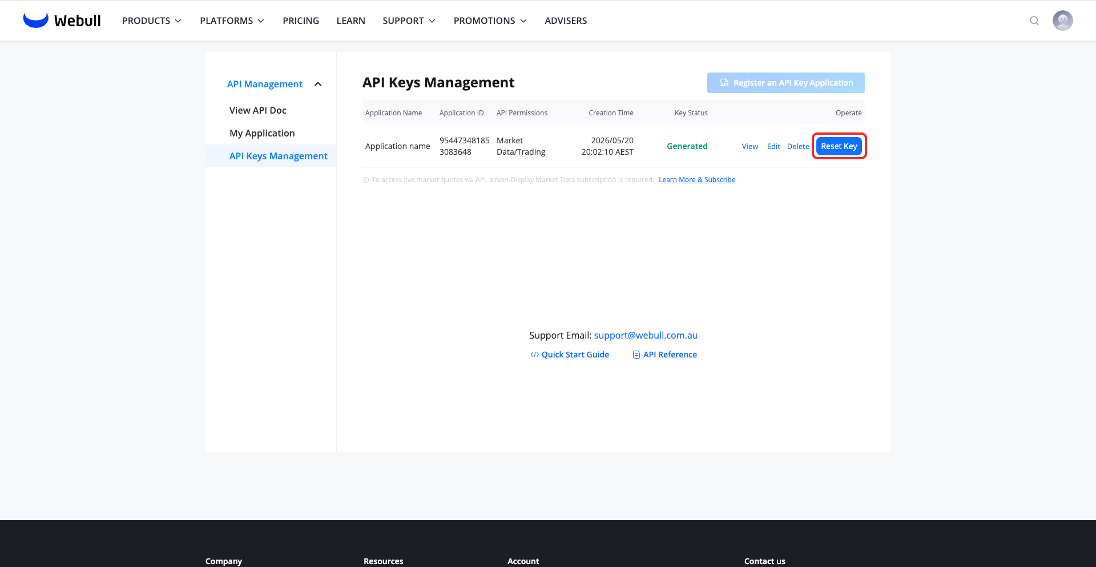
Task: Open Learn More & Subscribe link
Action: point(697,180)
